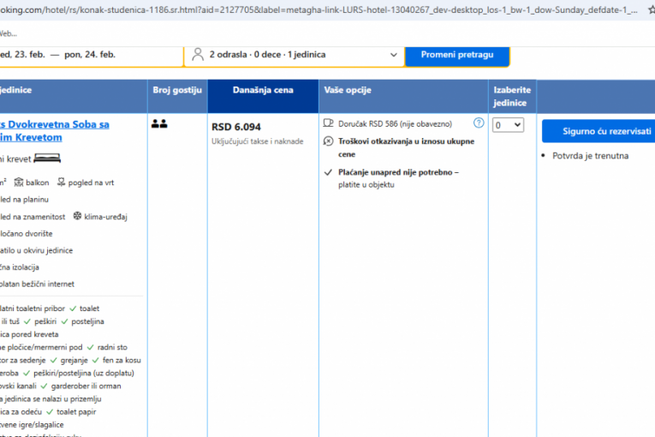Open the unit quantity dropdown showing 0
The image size is (655, 437).
[x=508, y=125]
